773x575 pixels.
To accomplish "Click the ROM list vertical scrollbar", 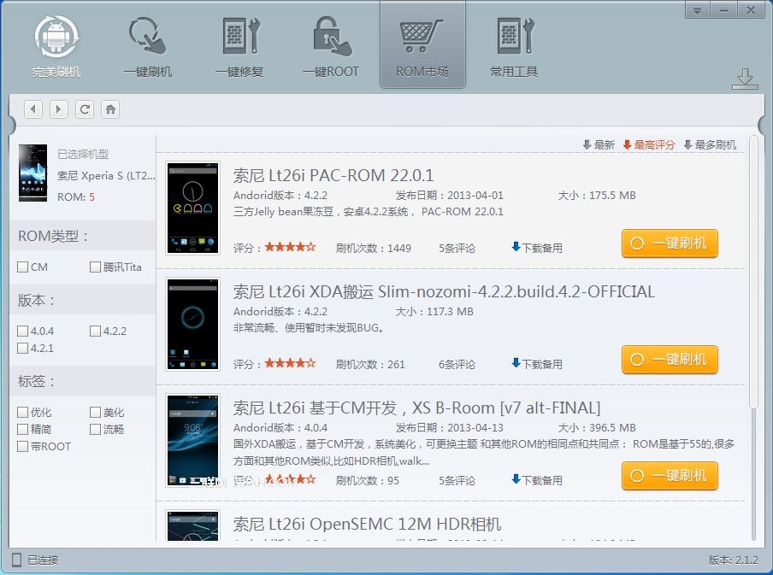I will [752, 272].
